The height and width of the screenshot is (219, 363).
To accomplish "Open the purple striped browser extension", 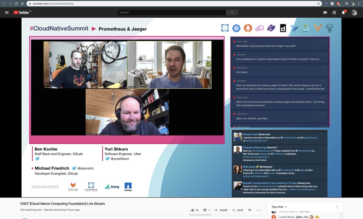I will point(326,4).
